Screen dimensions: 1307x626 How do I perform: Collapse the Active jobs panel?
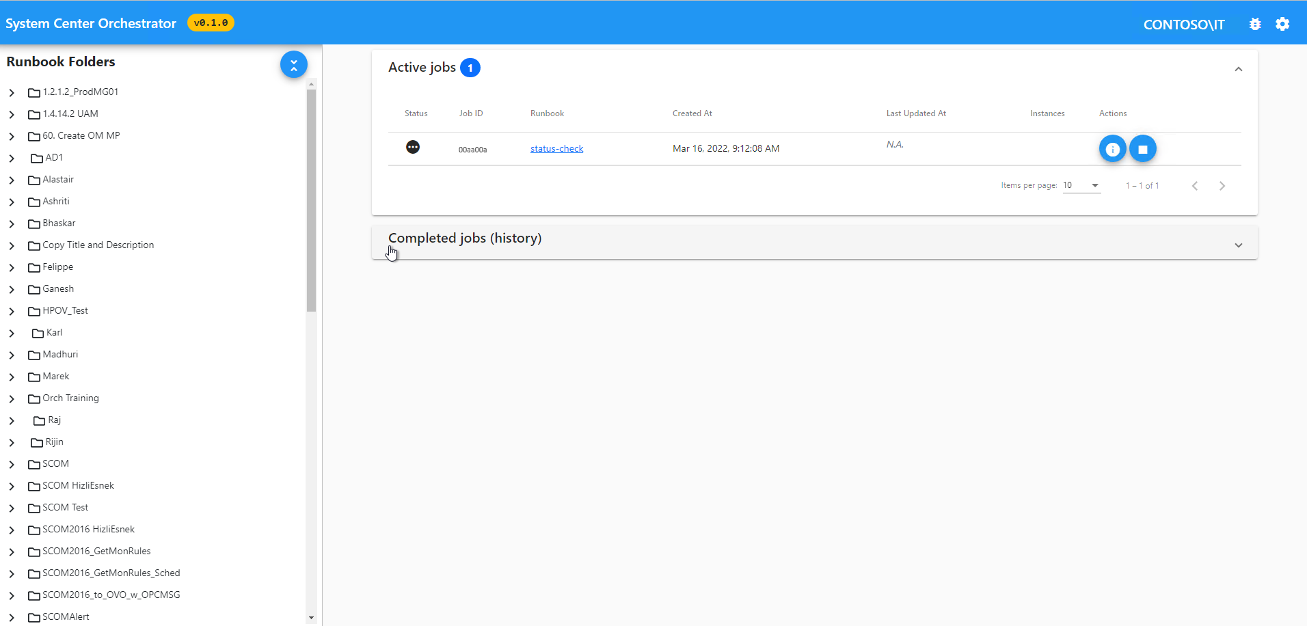click(x=1238, y=69)
